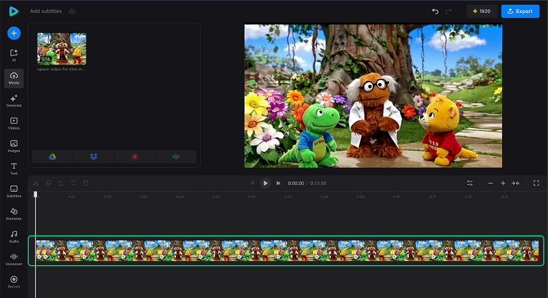Skip to the end of the timeline

coord(278,183)
